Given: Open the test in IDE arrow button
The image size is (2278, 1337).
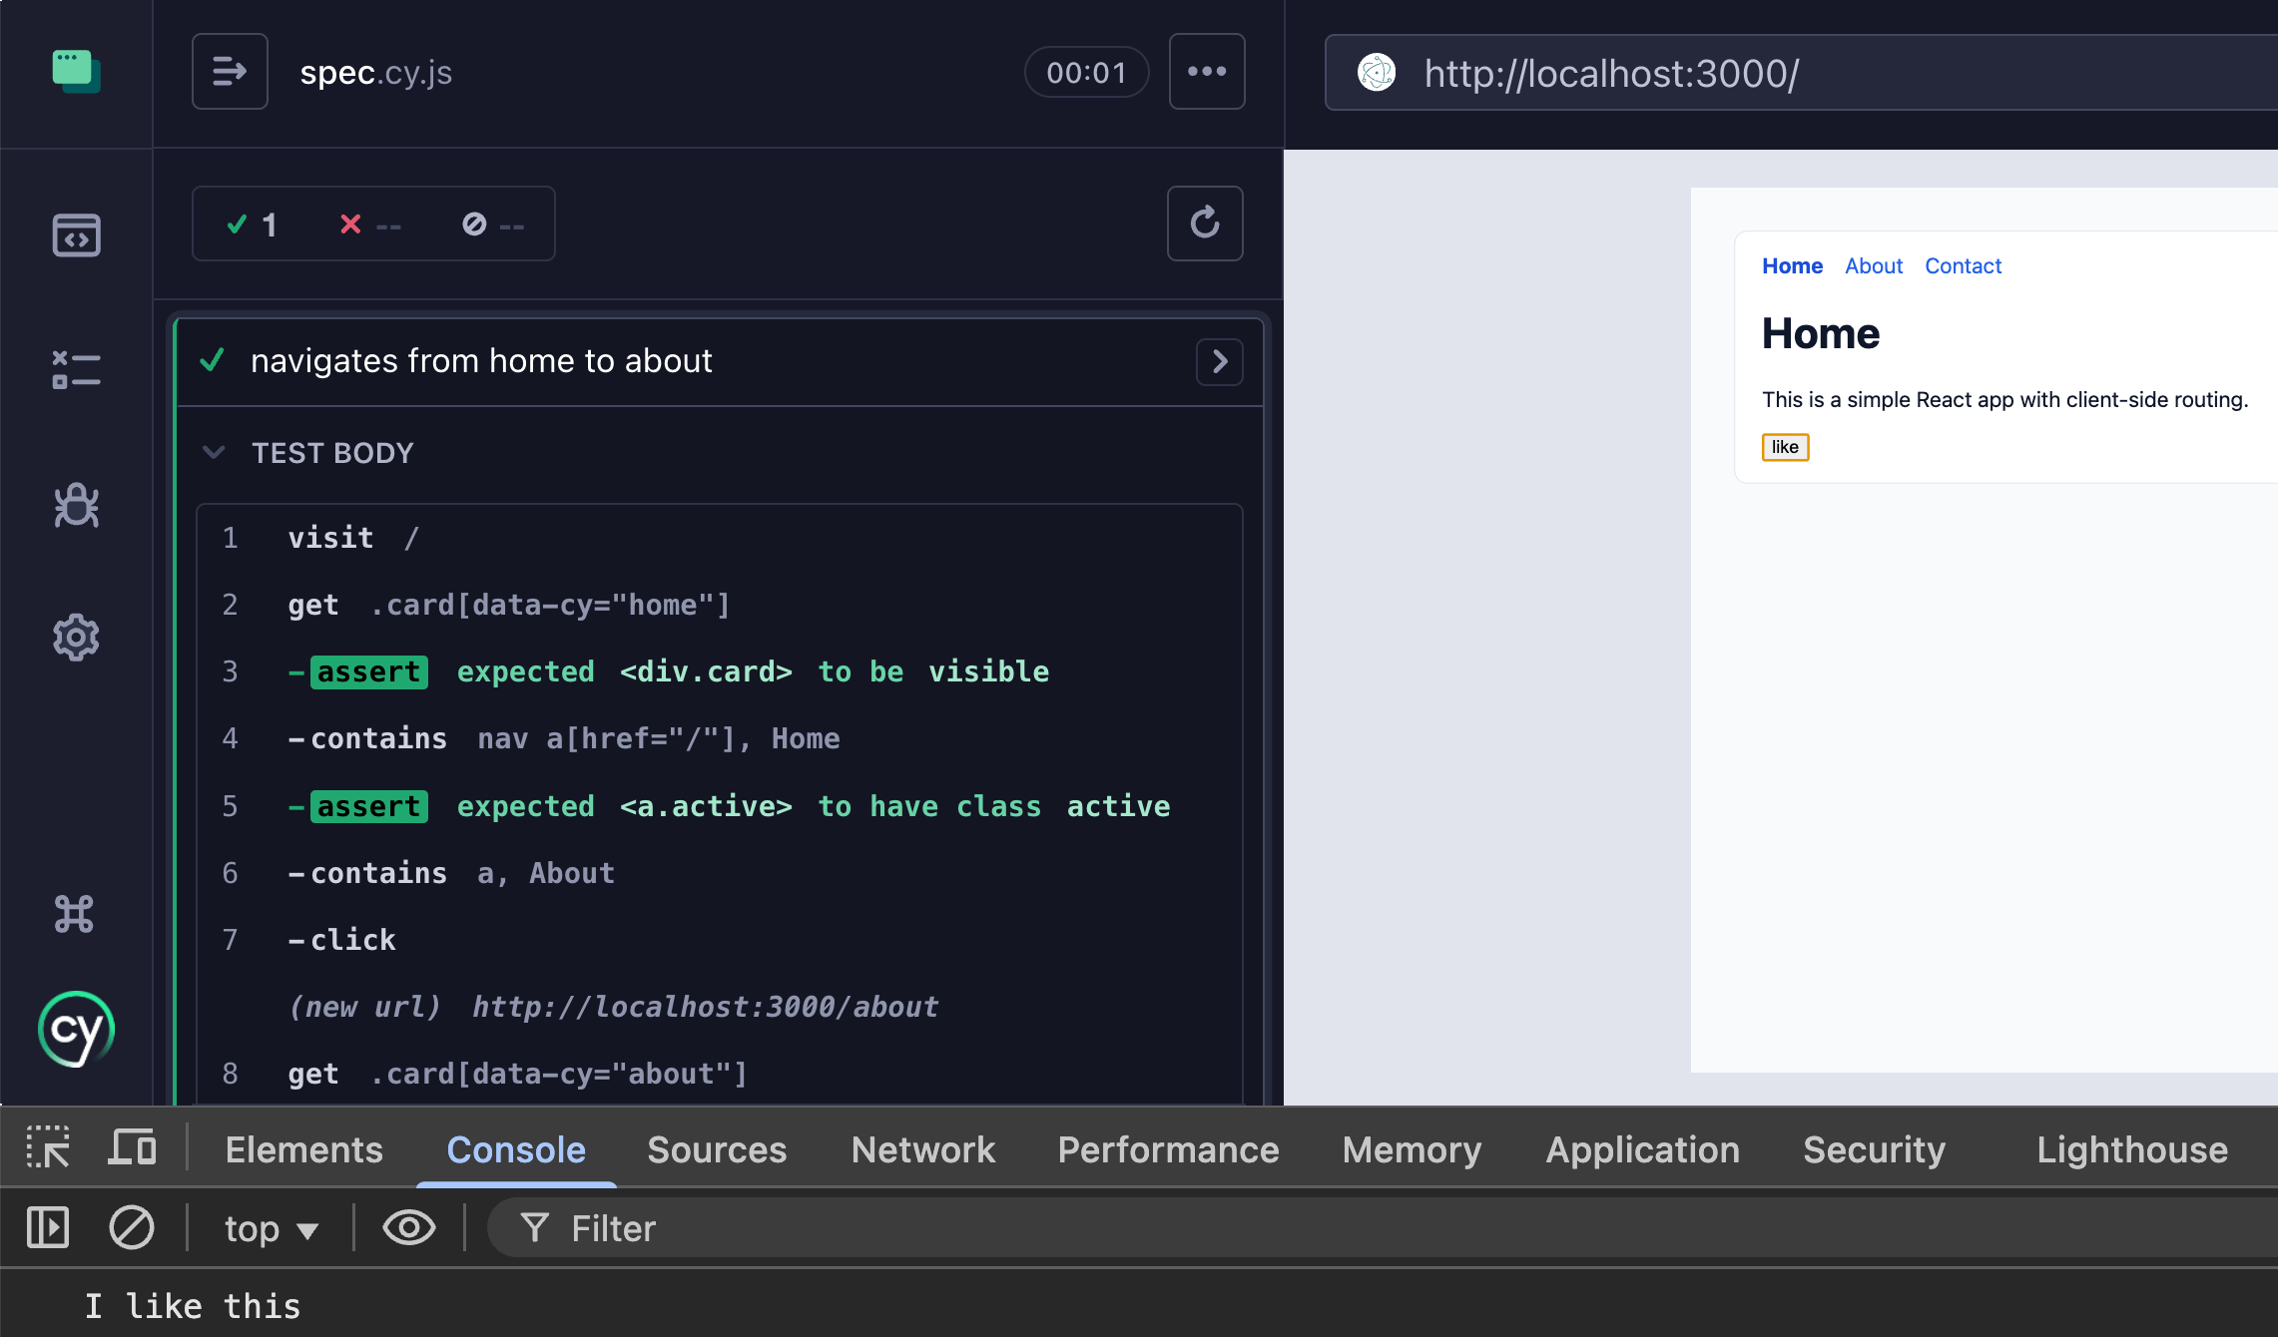Looking at the screenshot, I should tap(1219, 361).
